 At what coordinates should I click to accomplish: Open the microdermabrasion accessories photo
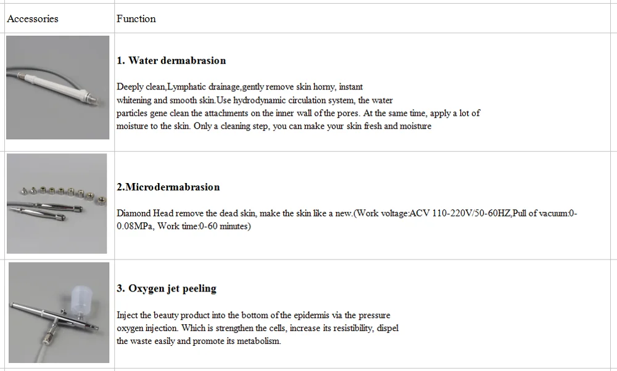click(x=57, y=203)
